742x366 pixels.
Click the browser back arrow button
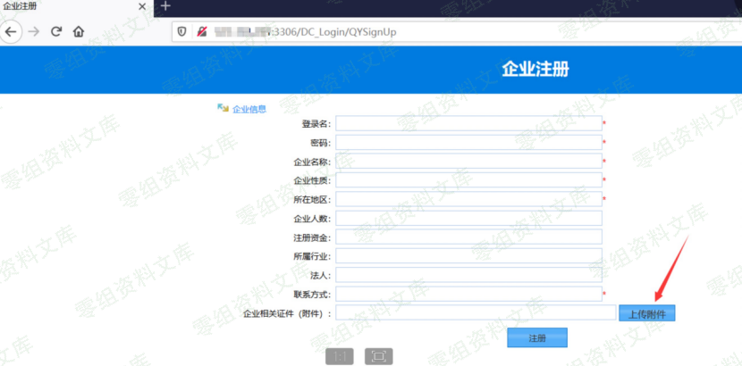click(x=11, y=31)
